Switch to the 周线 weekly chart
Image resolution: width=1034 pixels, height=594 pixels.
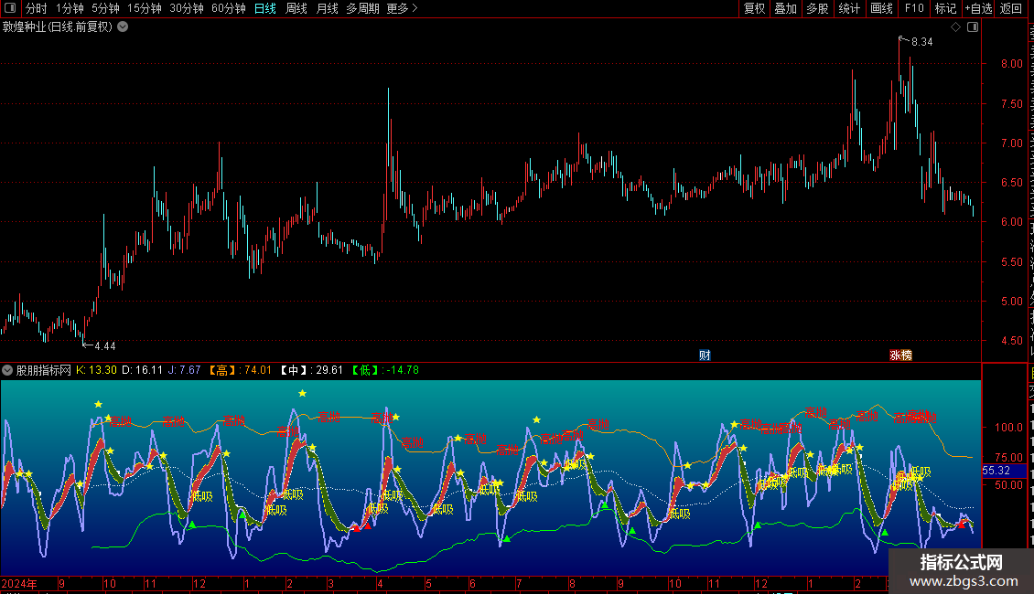pyautogui.click(x=296, y=8)
